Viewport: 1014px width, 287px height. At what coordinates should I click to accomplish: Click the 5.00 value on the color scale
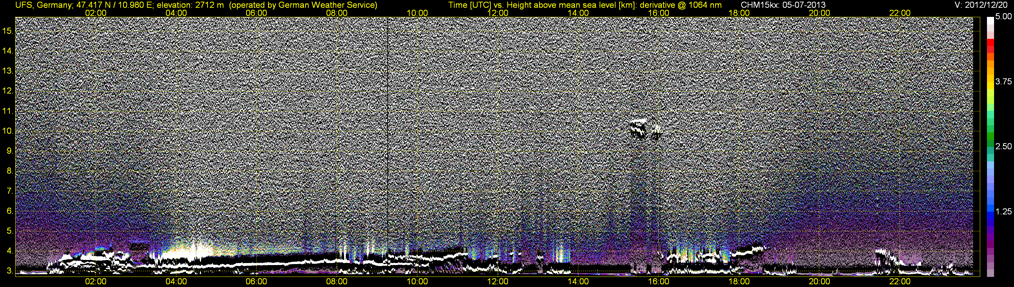click(x=1004, y=17)
